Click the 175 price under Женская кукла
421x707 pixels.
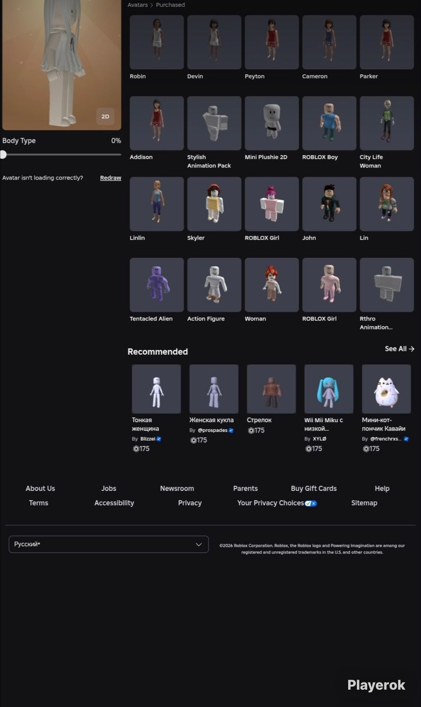[x=199, y=440]
